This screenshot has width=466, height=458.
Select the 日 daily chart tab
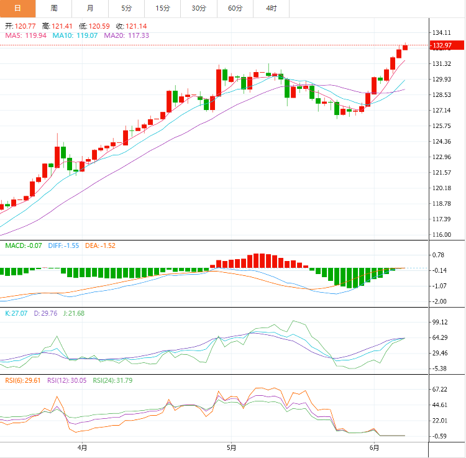17,8
